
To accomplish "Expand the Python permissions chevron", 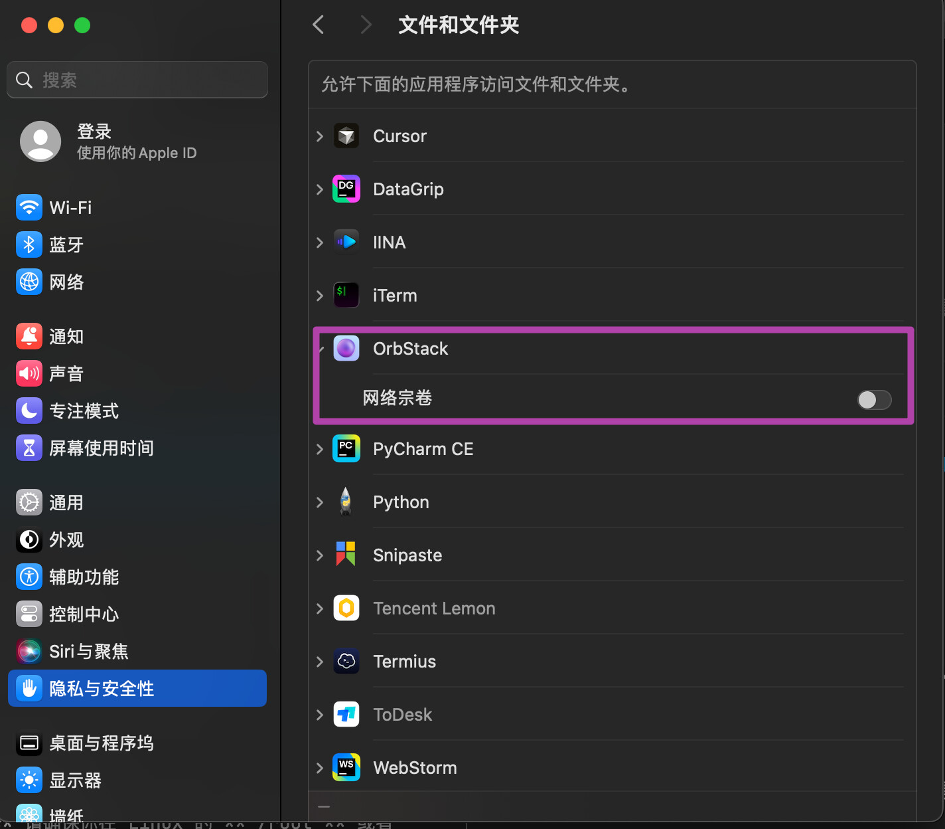I will tap(320, 502).
